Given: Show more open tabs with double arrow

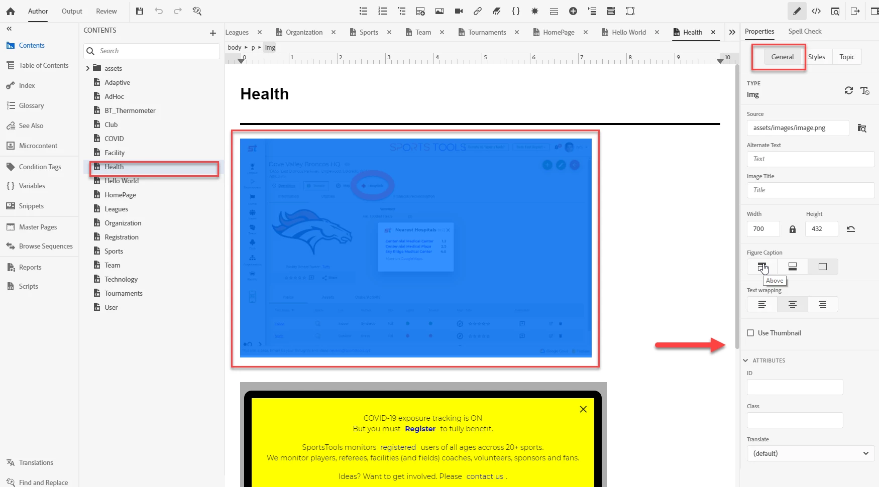Looking at the screenshot, I should pyautogui.click(x=732, y=32).
